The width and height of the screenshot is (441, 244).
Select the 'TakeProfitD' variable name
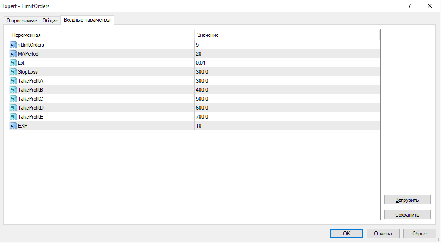coord(31,108)
